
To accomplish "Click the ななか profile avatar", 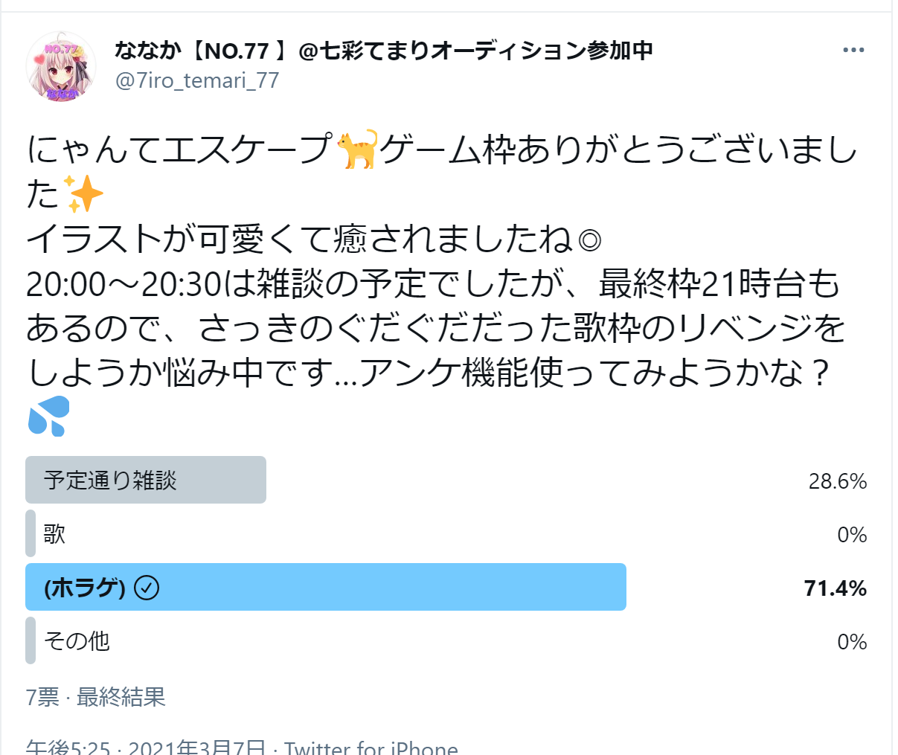I will (61, 66).
